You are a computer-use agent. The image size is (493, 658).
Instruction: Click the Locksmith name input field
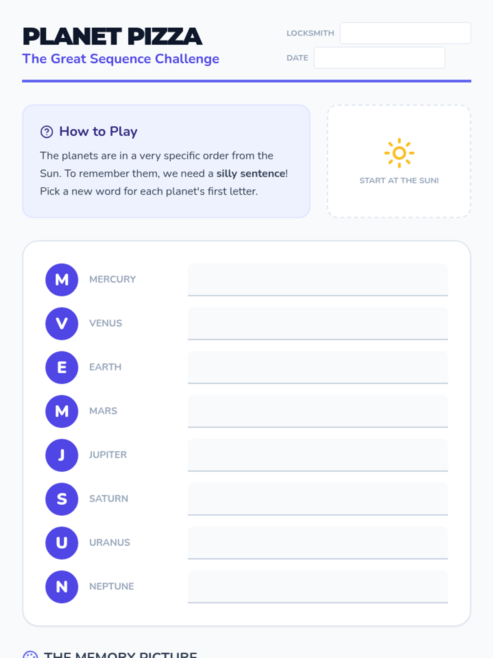point(405,33)
